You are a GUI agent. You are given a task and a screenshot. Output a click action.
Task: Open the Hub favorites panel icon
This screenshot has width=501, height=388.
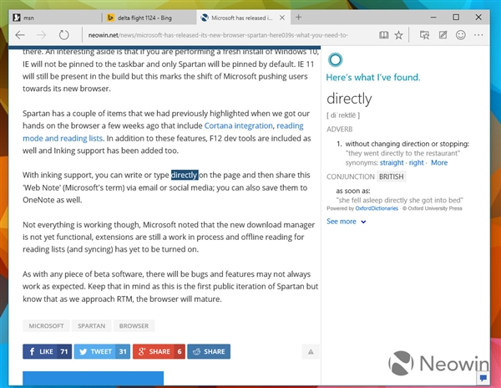click(x=424, y=35)
